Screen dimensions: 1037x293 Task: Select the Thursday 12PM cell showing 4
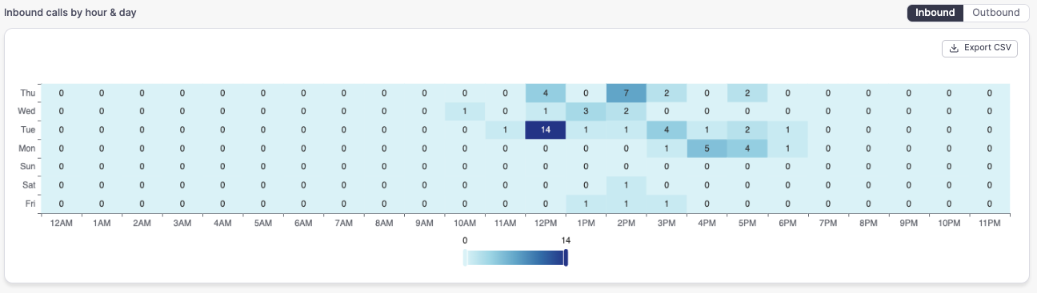tap(546, 93)
